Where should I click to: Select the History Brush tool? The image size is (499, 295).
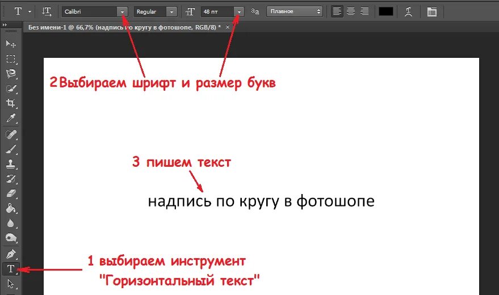coord(11,179)
